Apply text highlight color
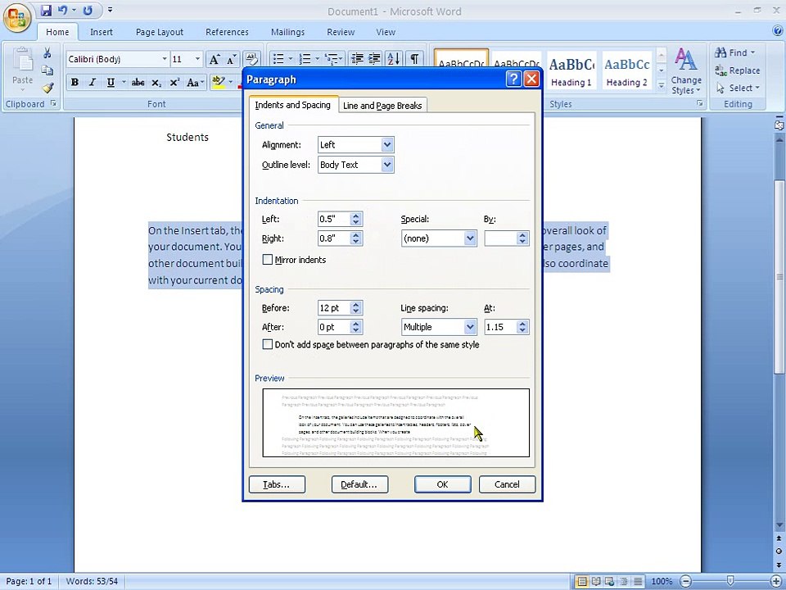786x590 pixels. pyautogui.click(x=219, y=82)
